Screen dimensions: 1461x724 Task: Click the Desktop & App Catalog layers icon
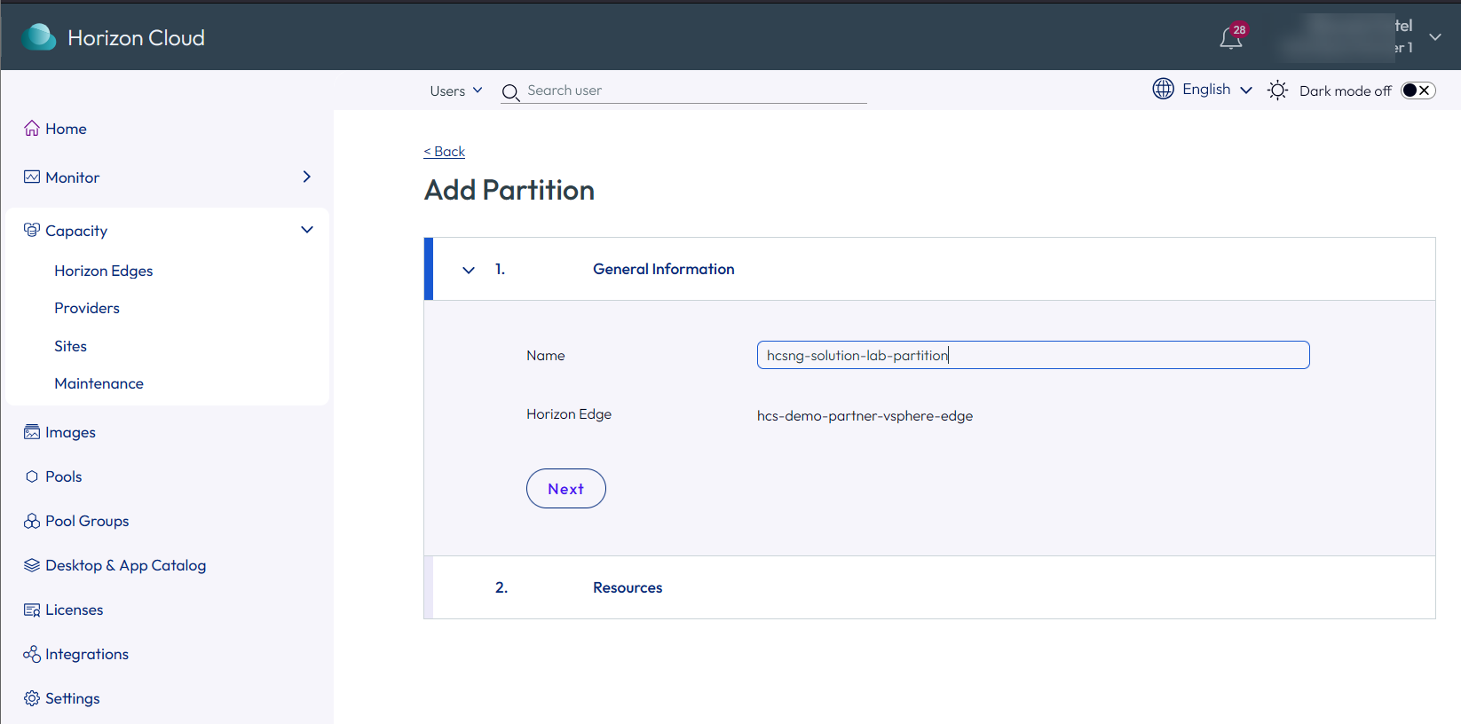tap(32, 565)
